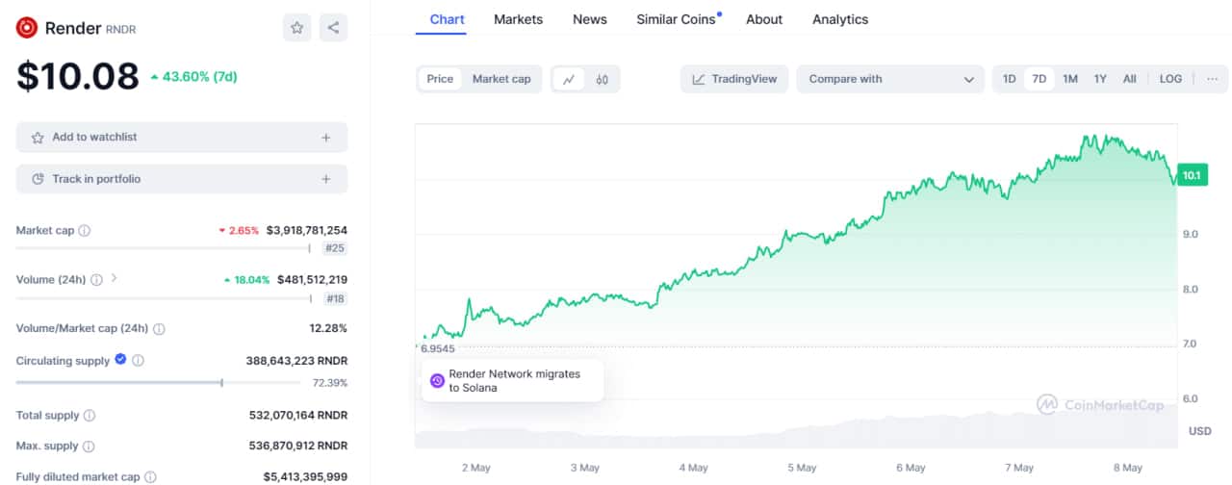Click plus icon on Track in portfolio
The width and height of the screenshot is (1232, 485).
(x=326, y=179)
